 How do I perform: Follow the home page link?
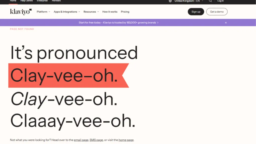click(x=126, y=140)
